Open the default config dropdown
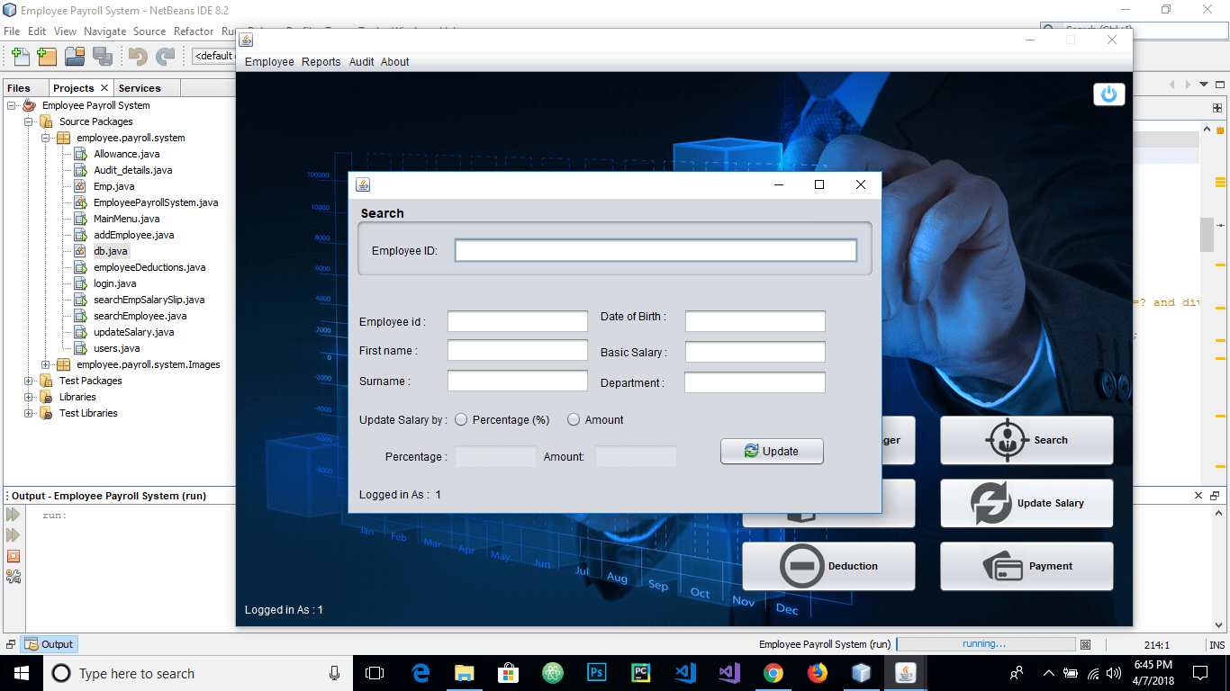Screen dimensions: 1230x691 (213, 56)
